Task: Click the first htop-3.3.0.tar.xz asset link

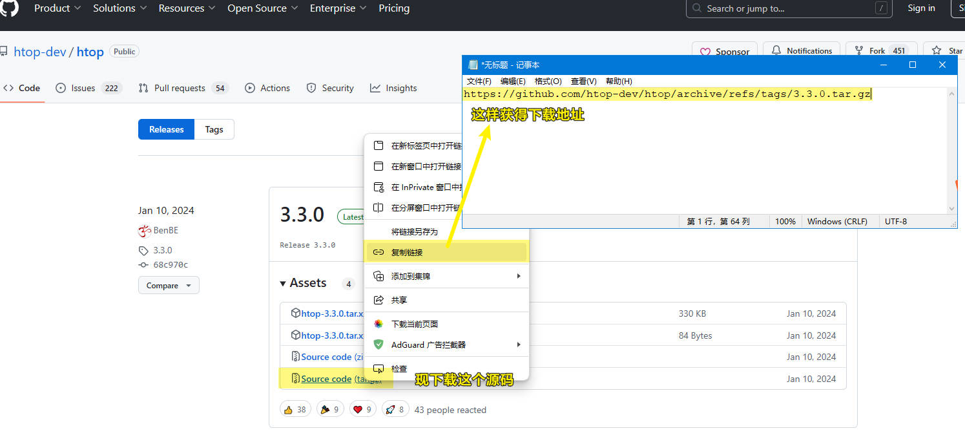Action: click(332, 313)
